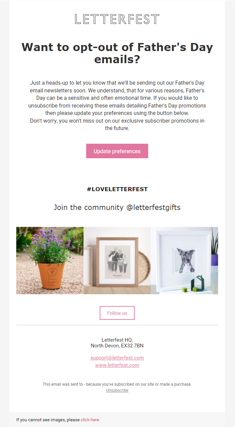235x427 pixels.
Task: Open the framed family sketch photo
Action: coord(117,260)
